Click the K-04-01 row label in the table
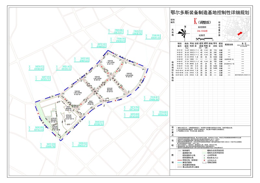 pyautogui.click(x=180, y=57)
